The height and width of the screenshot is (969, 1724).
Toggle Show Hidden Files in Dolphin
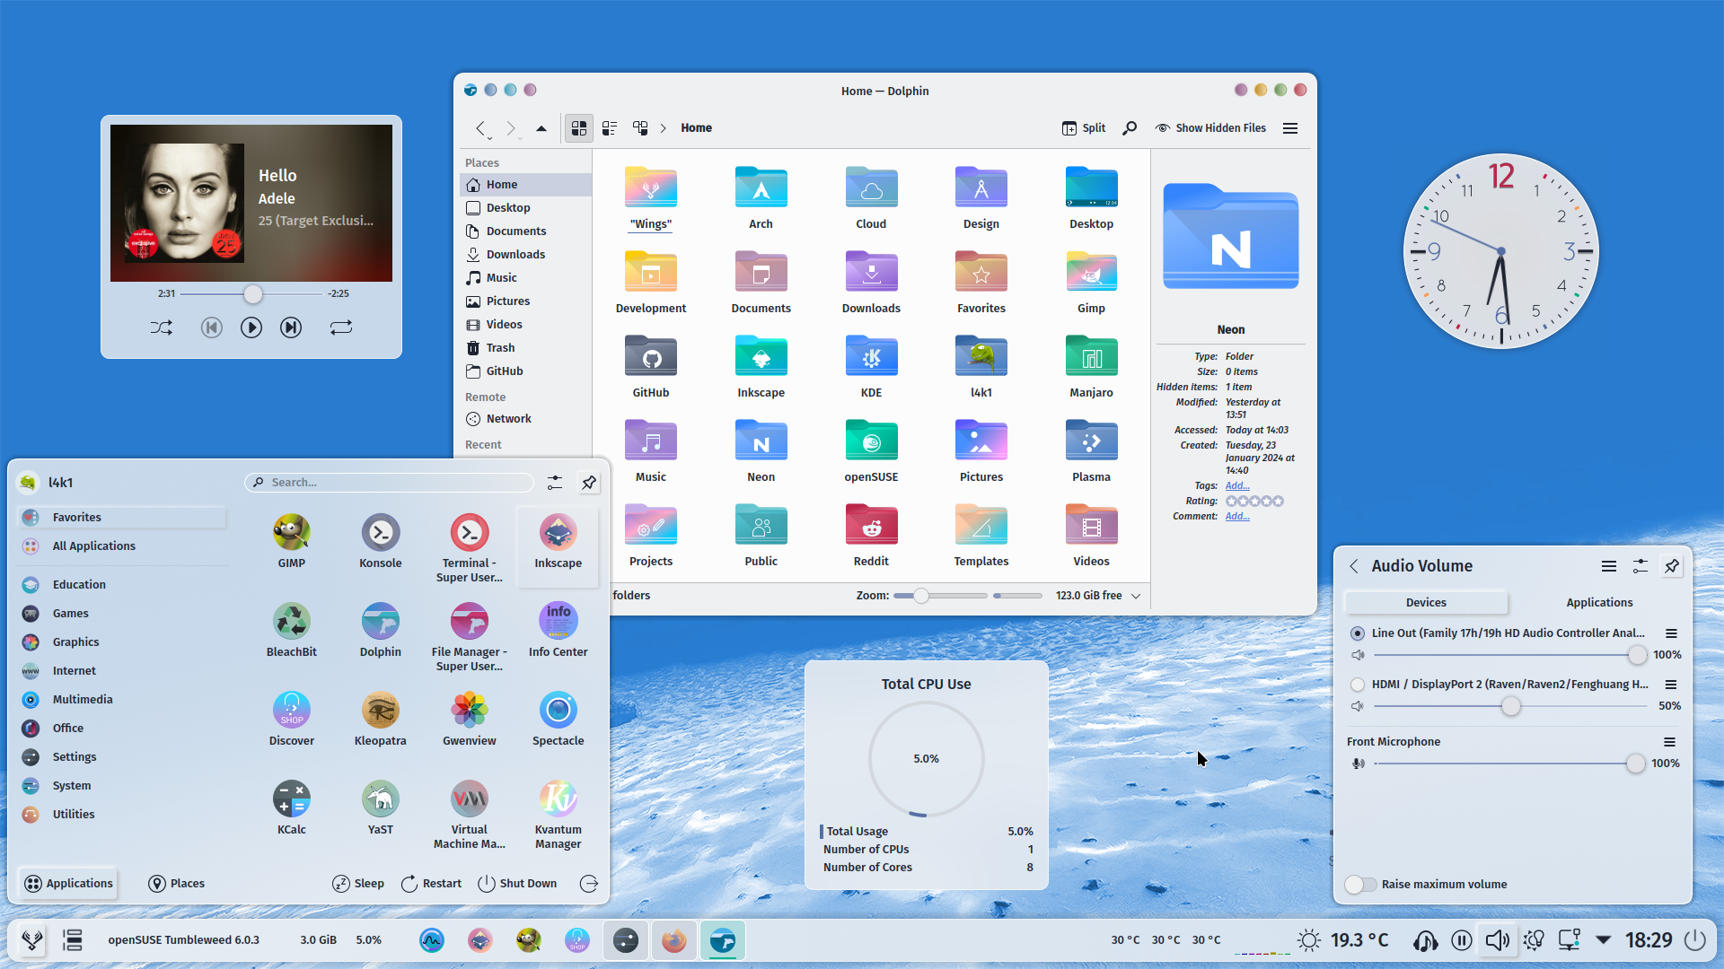point(1210,128)
